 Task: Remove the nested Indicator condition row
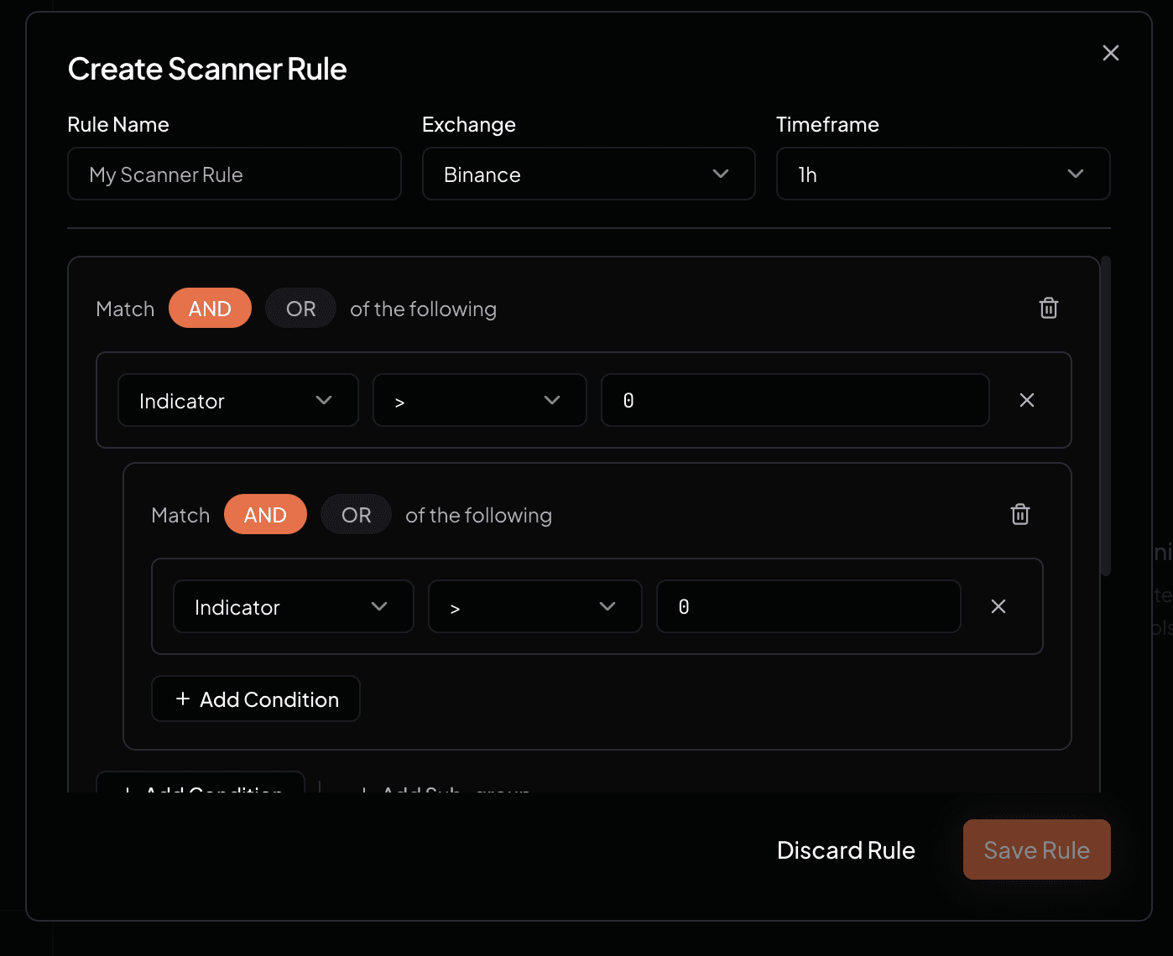998,606
